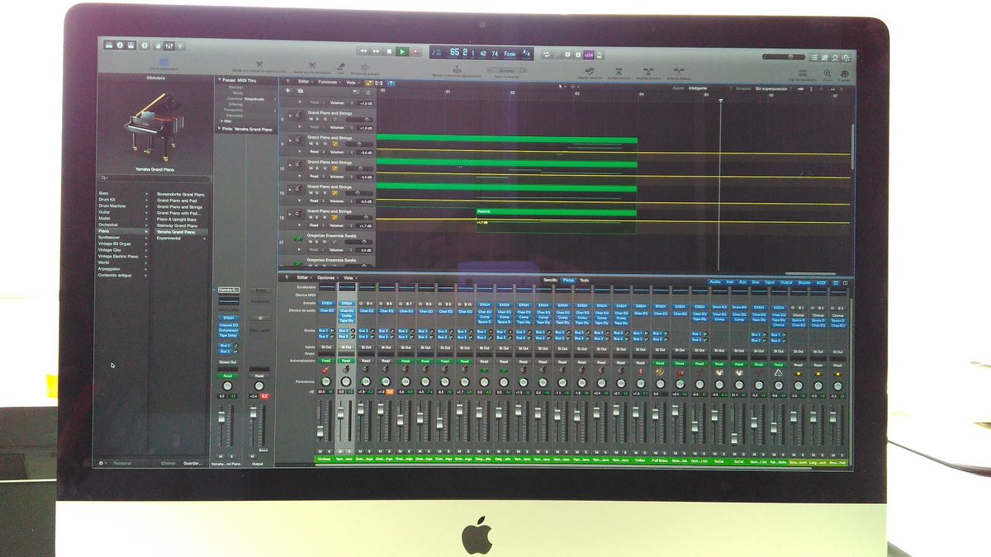Toggle the Library panel icon in control bar
991x557 pixels.
tap(109, 45)
